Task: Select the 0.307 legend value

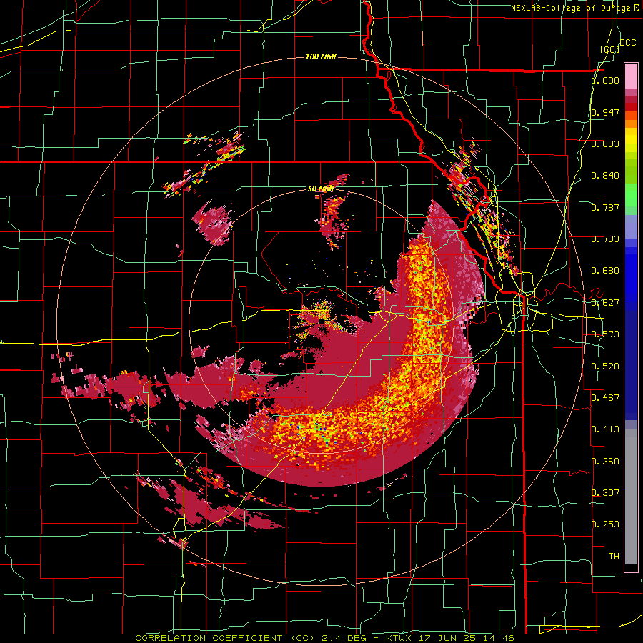Action: pyautogui.click(x=605, y=493)
